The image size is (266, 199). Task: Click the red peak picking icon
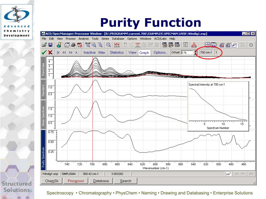[117, 45]
